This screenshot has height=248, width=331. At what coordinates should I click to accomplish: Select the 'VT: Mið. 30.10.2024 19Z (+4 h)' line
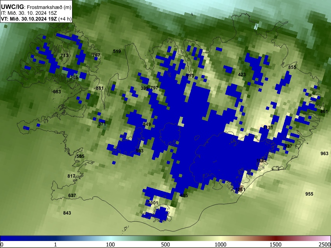[x=36, y=19]
